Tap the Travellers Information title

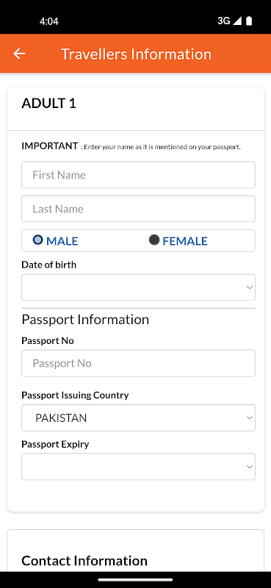(x=136, y=54)
